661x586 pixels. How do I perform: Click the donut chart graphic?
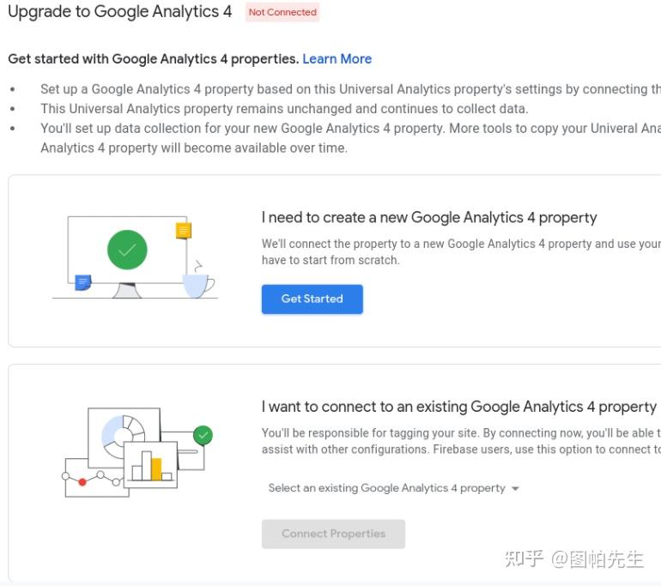[123, 433]
